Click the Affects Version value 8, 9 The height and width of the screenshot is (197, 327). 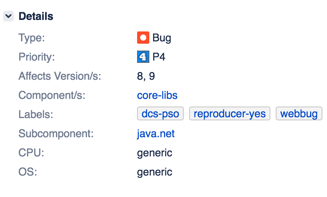pos(146,76)
